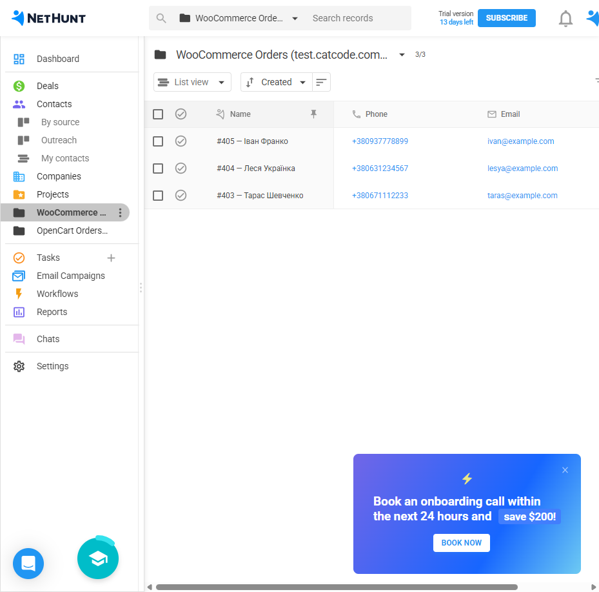Open the List view dropdown
Screen dimensions: 599x592
pyautogui.click(x=192, y=82)
